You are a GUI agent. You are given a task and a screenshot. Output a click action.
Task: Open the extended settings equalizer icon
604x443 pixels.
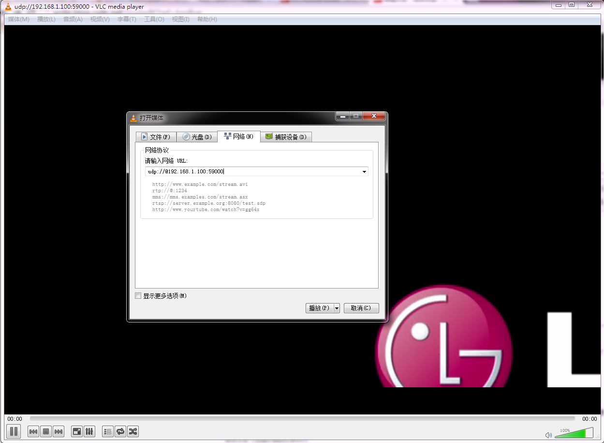(x=89, y=431)
